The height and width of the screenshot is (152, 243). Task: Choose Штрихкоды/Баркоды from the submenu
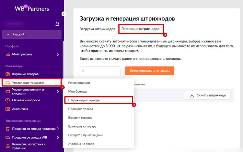(84, 100)
